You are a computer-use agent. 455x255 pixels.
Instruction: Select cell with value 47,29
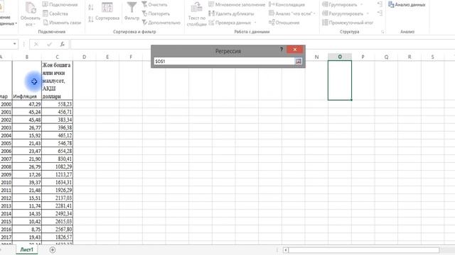click(27, 104)
